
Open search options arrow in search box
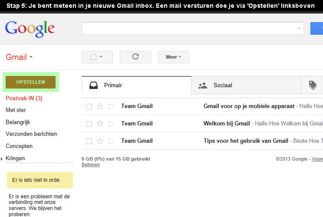tap(299, 29)
